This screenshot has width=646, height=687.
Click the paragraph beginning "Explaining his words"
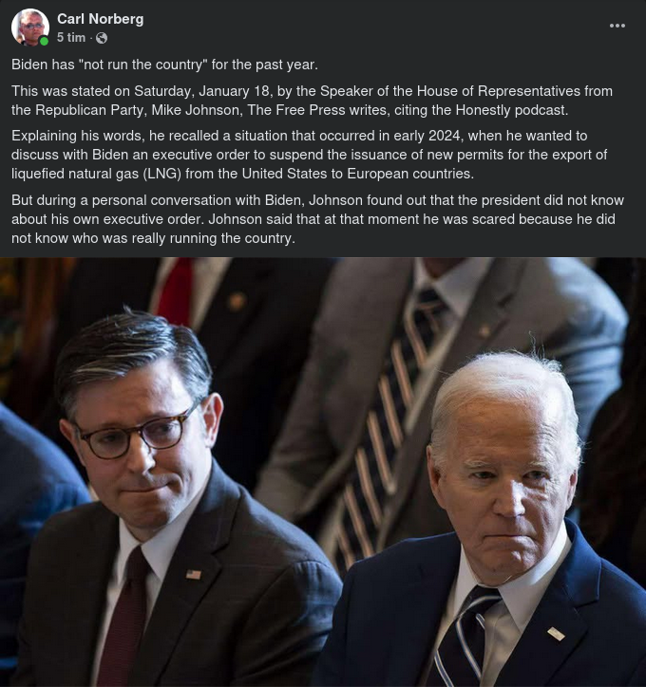click(309, 155)
